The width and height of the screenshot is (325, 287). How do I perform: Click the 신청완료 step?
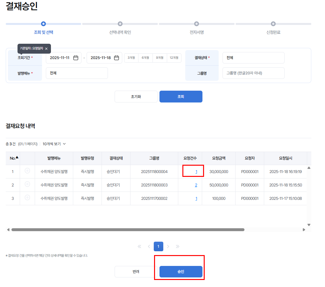(x=273, y=32)
